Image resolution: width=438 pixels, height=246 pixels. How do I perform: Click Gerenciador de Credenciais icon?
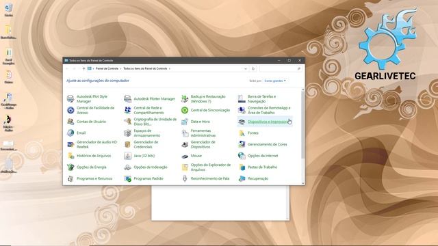point(128,144)
